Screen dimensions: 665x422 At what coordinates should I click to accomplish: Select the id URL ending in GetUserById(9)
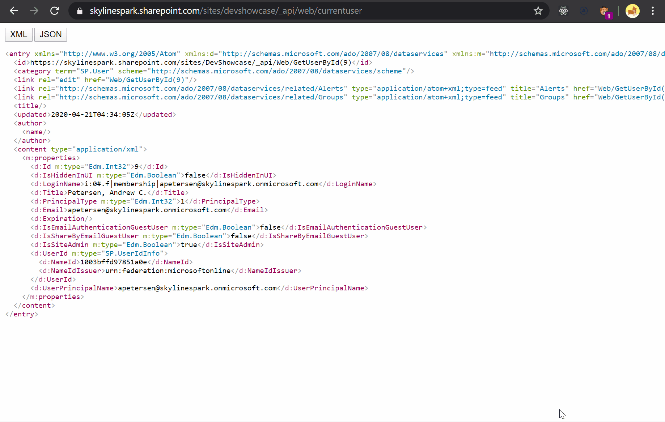click(191, 63)
